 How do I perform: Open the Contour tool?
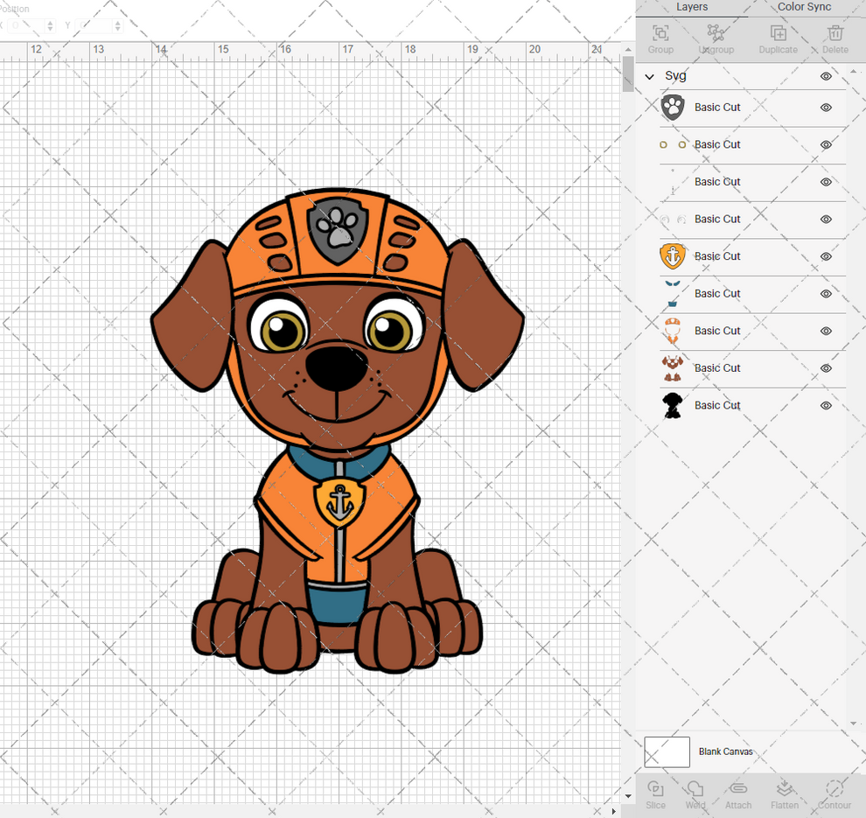point(834,794)
